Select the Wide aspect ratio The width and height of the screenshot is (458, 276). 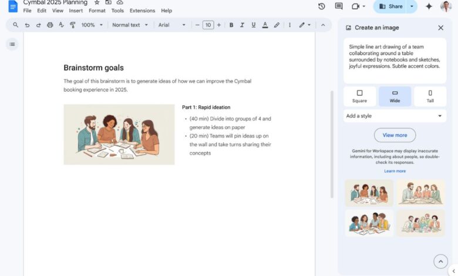395,96
